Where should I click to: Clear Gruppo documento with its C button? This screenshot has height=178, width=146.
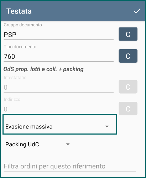[x=128, y=34]
